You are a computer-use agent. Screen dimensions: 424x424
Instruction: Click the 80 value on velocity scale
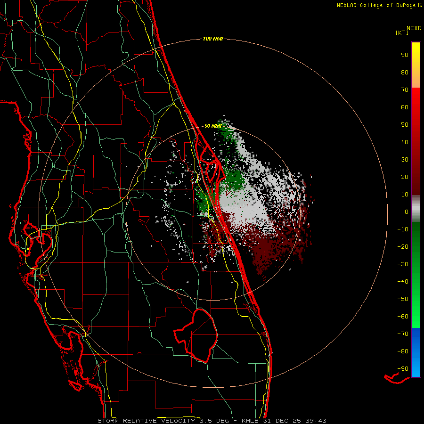405,73
